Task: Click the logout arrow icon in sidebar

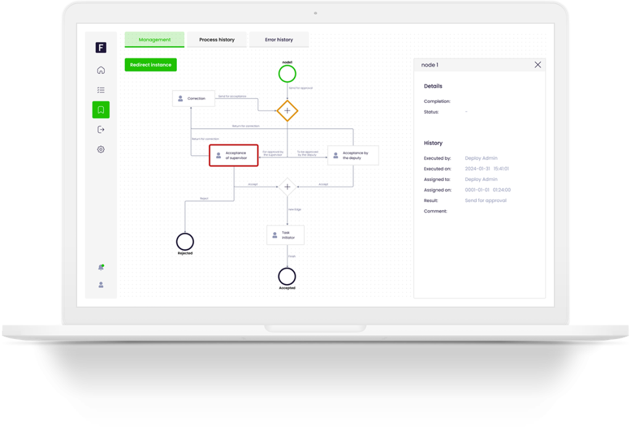Action: point(101,129)
